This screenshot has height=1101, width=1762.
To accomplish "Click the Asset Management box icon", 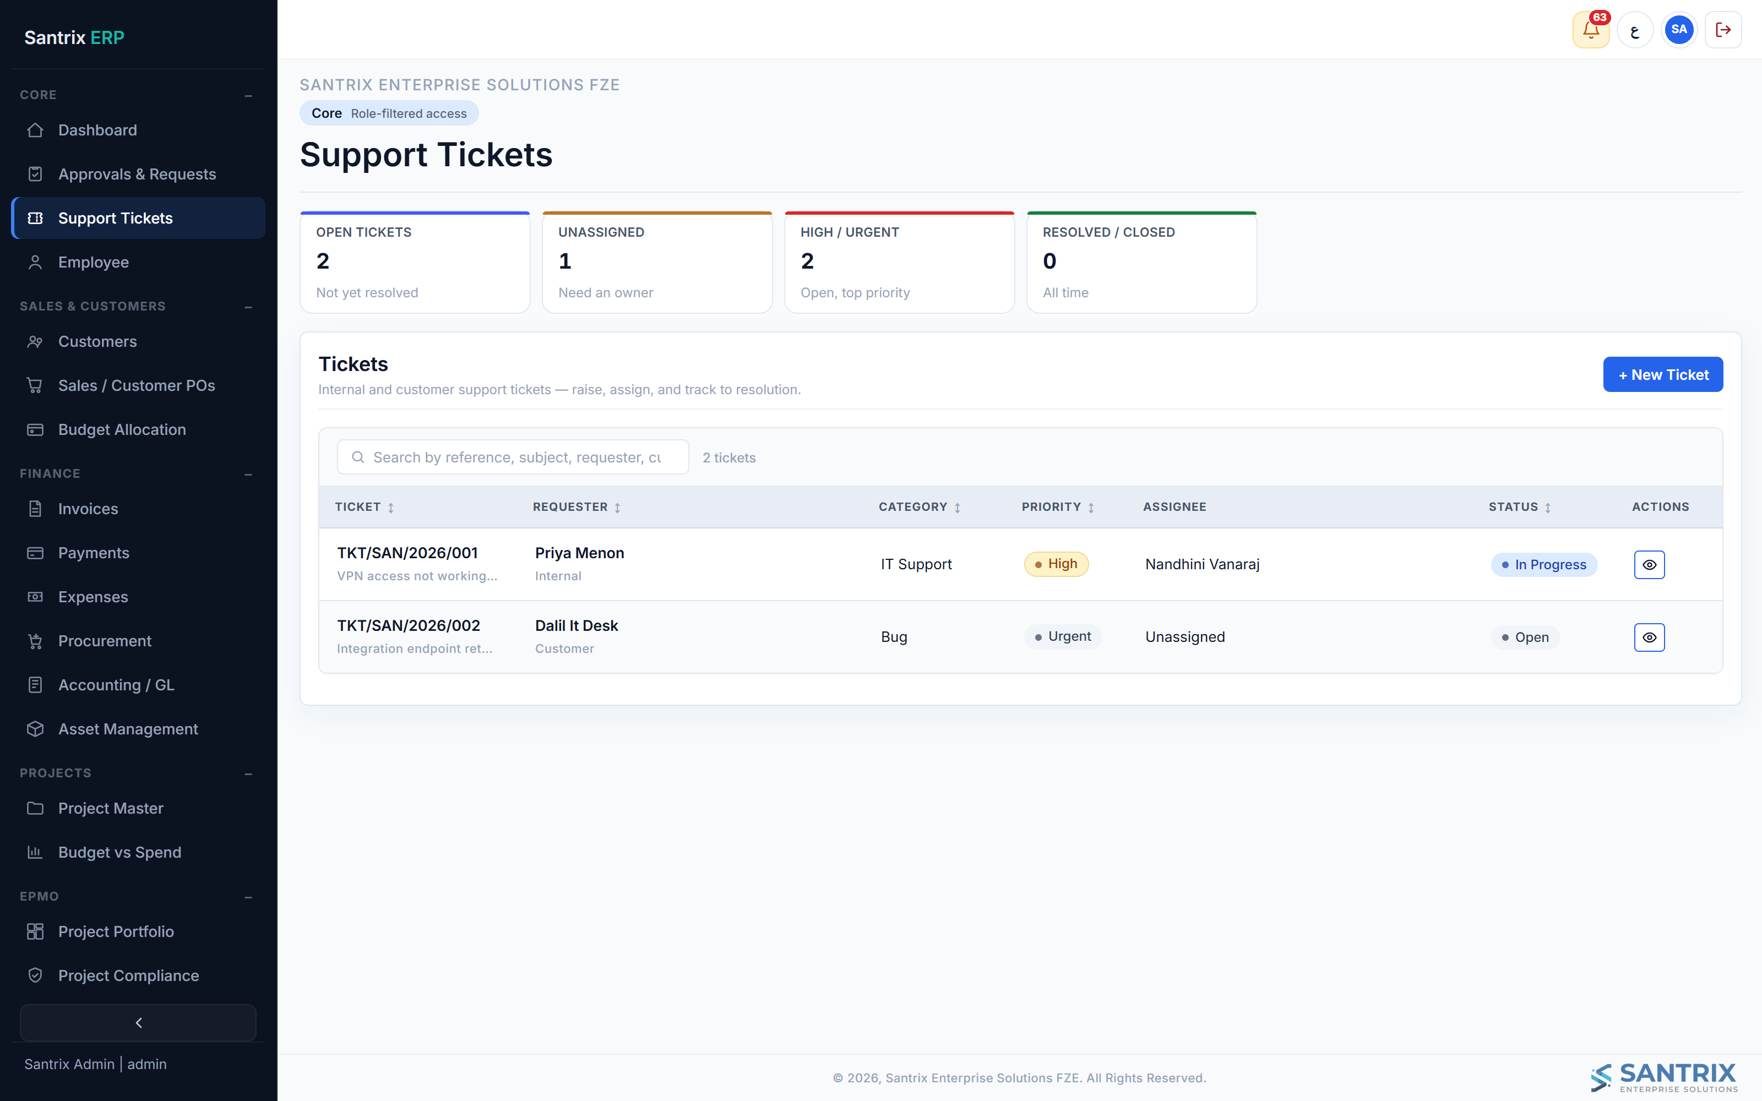I will (x=35, y=729).
